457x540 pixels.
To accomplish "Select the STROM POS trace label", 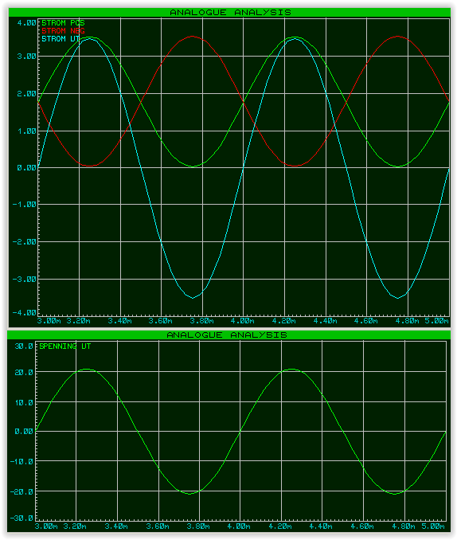I will point(63,23).
